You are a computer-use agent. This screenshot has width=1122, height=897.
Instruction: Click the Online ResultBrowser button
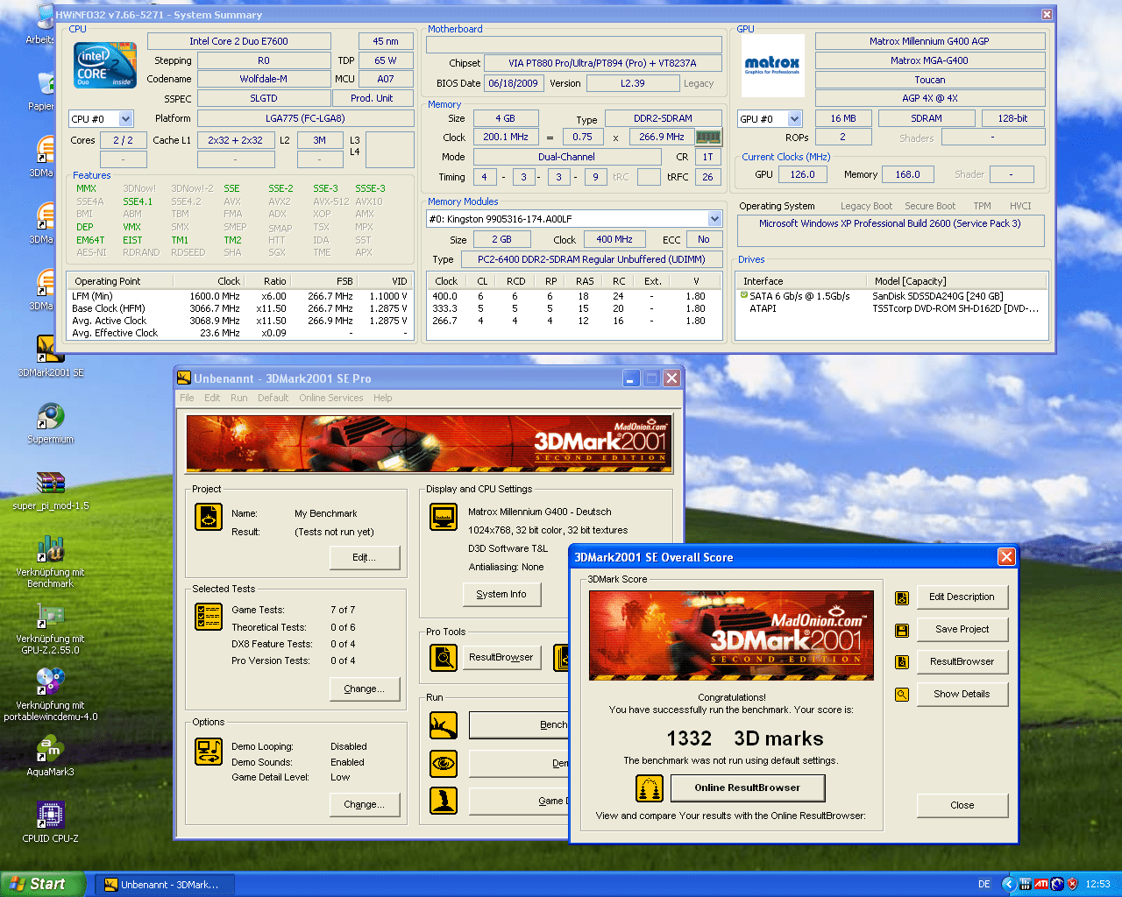pos(748,788)
